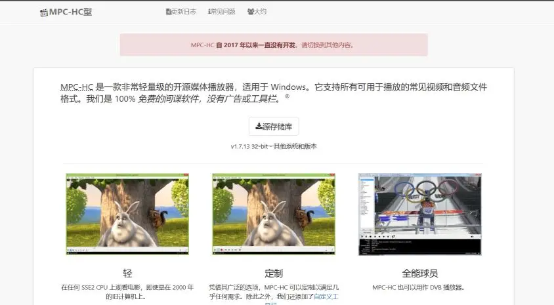This screenshot has height=305, width=554.
Task: Follow the 请切换到其他内容 link in the banner
Action: pos(326,45)
